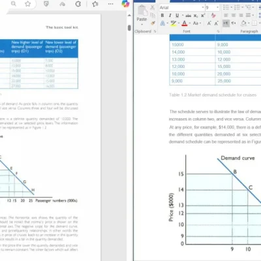This screenshot has width=261, height=261.
Task: Click the zoom magnifier icon in browser address bar
Action: click(x=14, y=4)
